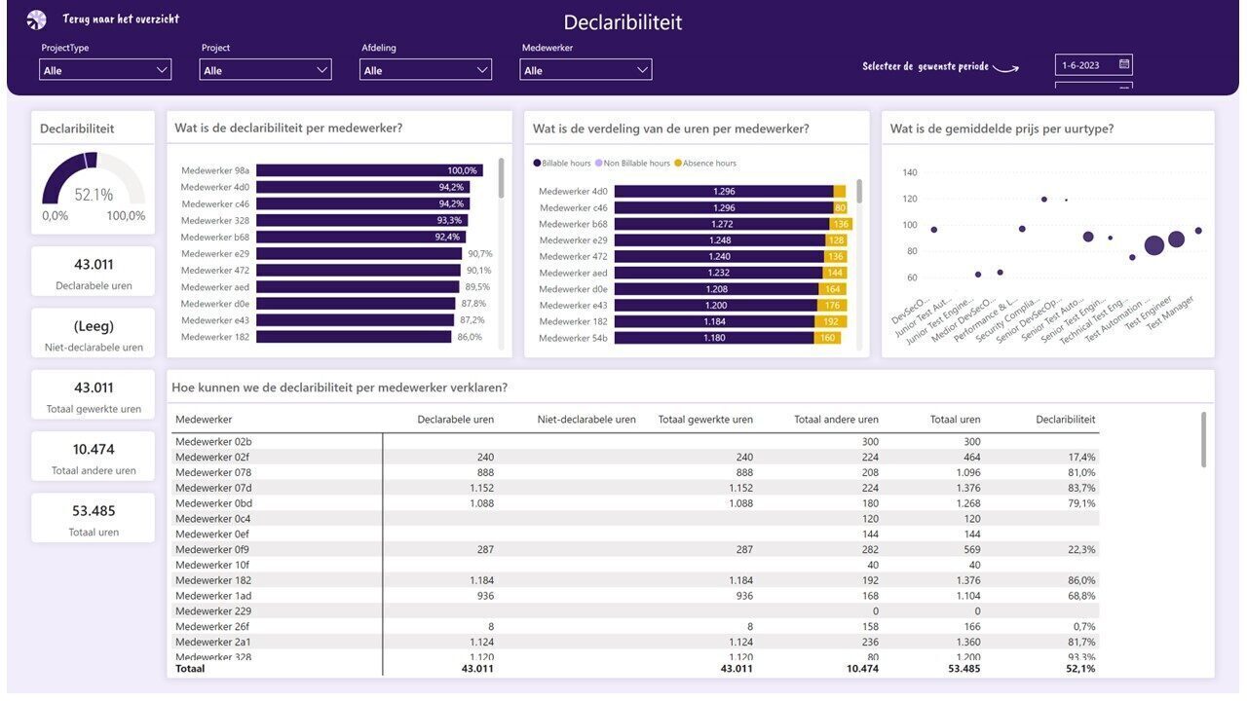Open the calendar picker for start date
This screenshot has height=701, width=1247.
click(1123, 65)
